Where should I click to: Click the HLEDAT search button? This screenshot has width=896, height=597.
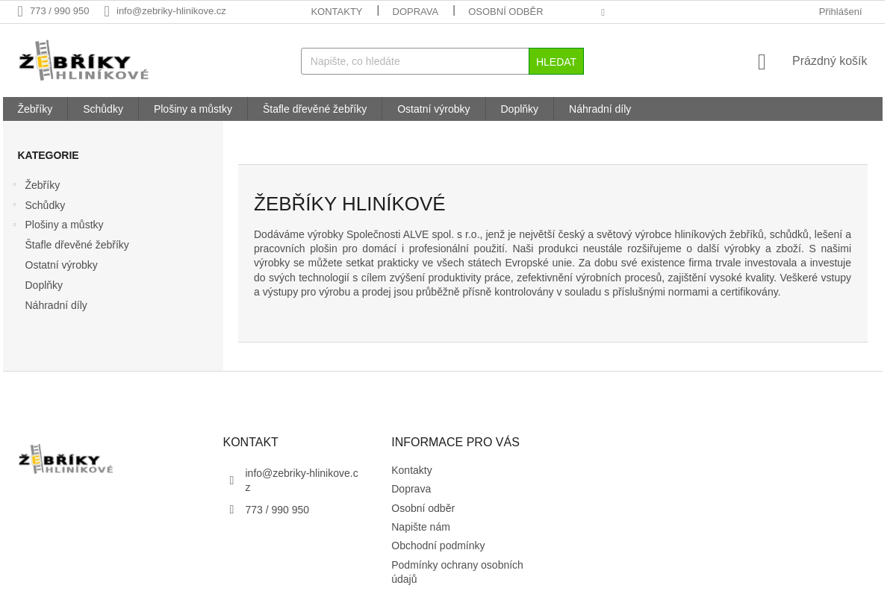pyautogui.click(x=556, y=61)
